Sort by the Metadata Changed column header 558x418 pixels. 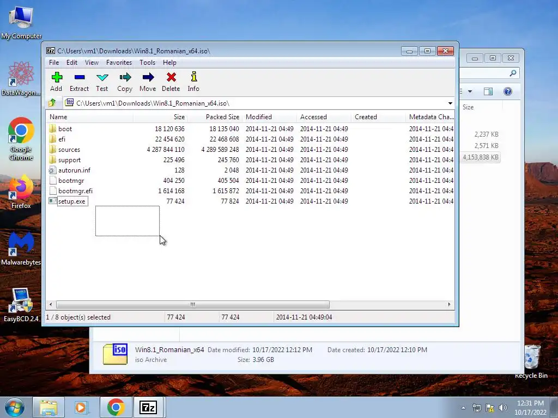(430, 117)
